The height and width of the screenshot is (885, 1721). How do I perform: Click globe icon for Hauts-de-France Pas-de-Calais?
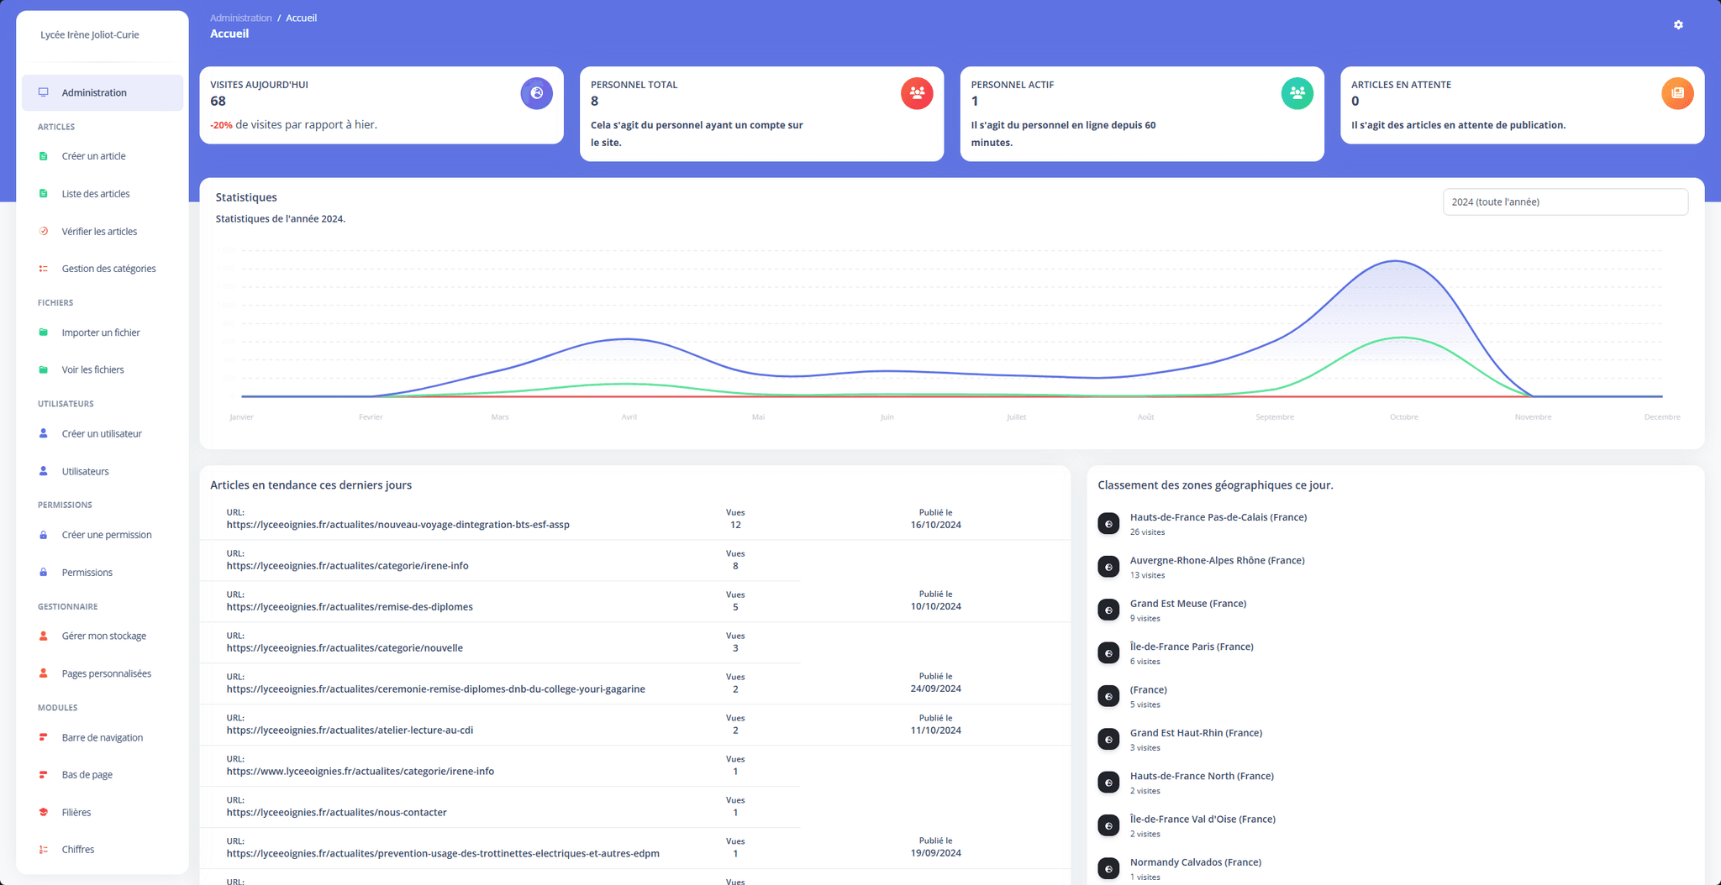pos(1108,524)
